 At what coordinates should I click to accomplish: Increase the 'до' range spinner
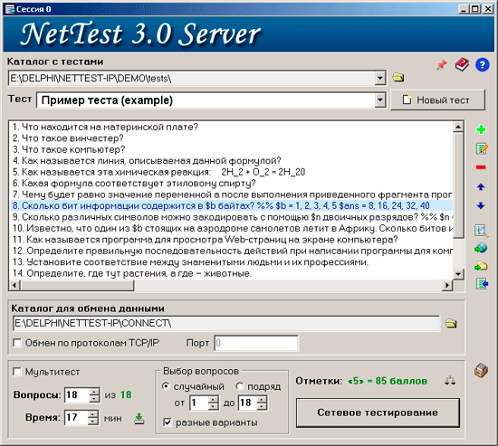[x=262, y=399]
